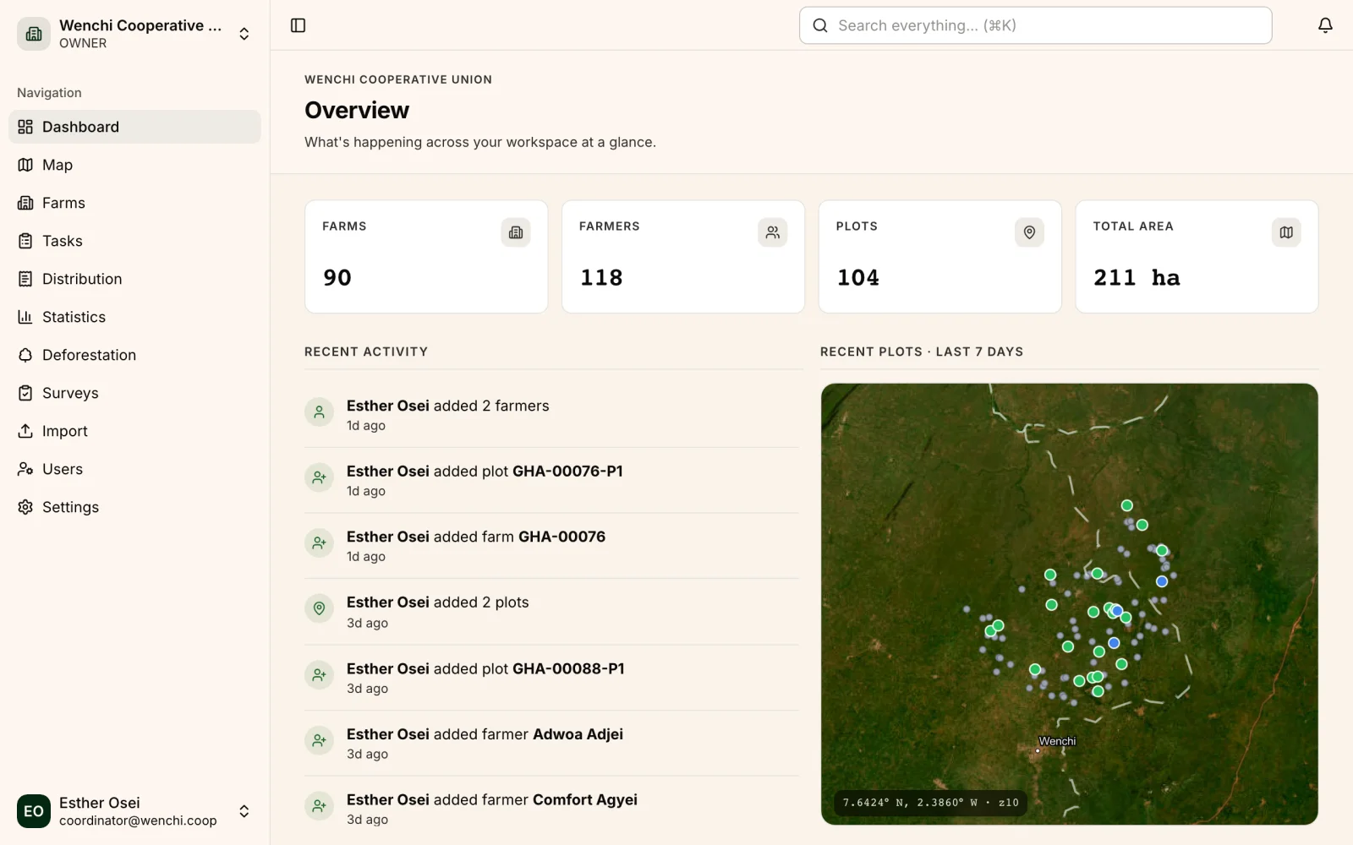Click the Wenchi Cooperative workspace building icon
Image resolution: width=1353 pixels, height=845 pixels.
click(x=34, y=34)
